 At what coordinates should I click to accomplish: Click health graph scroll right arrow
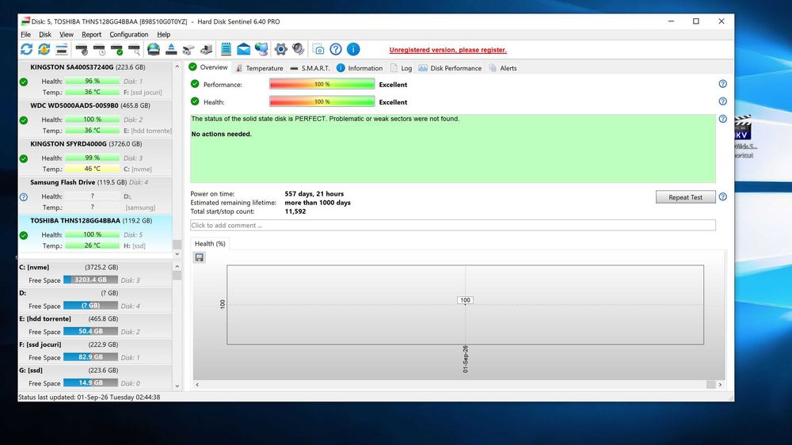[x=720, y=385]
